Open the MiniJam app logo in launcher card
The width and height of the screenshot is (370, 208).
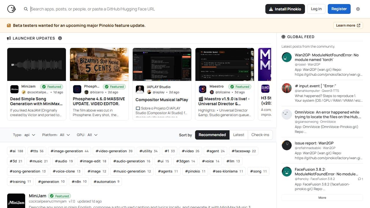tap(14, 89)
